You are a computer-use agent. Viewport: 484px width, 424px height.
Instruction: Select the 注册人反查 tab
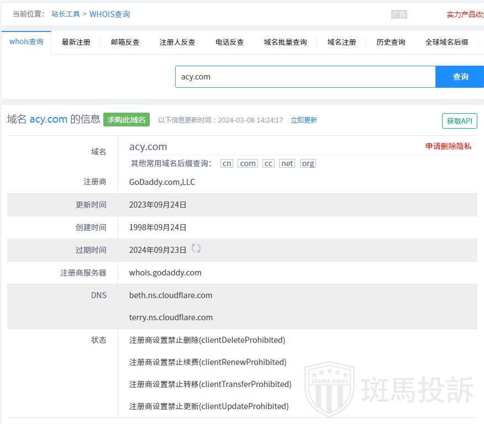177,43
